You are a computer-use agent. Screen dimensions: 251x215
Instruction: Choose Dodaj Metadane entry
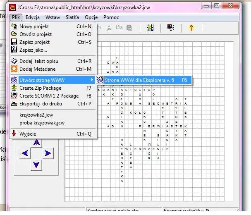[53, 69]
